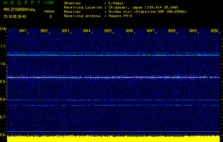Click the Maspro FM-3 antenna text
Viewport: 223px width, 142px height.
[120, 16]
